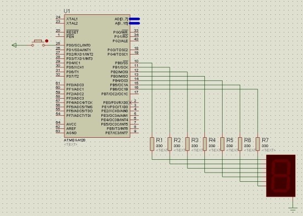Click the PB5/OC1A pin label
This screenshot has width=303, height=216.
[119, 85]
